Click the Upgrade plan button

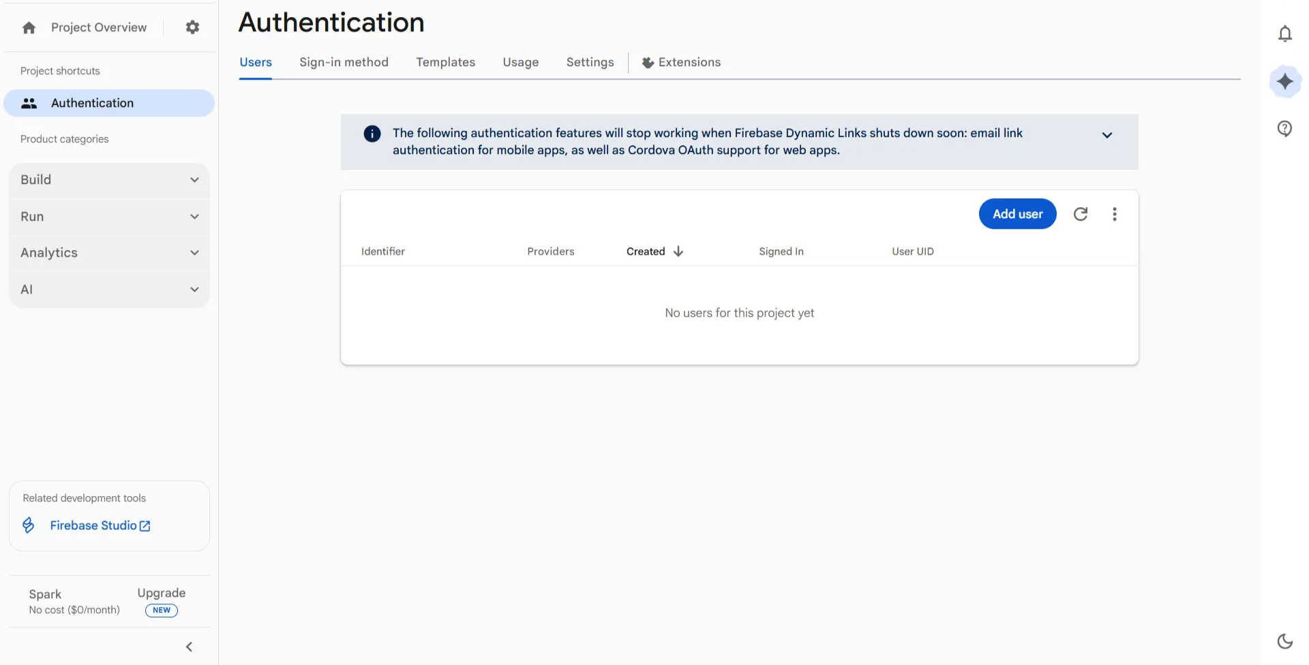coord(162,593)
